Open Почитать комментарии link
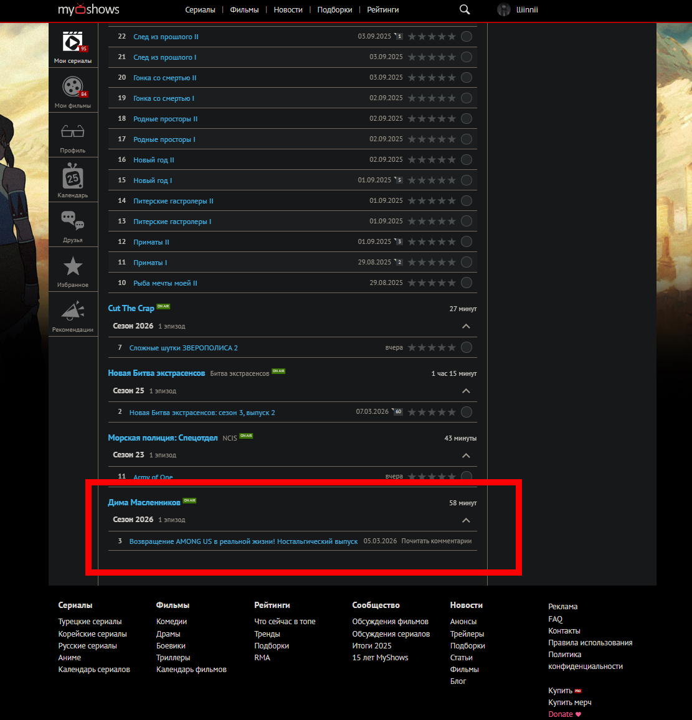Screen dimensions: 692x720 436,541
